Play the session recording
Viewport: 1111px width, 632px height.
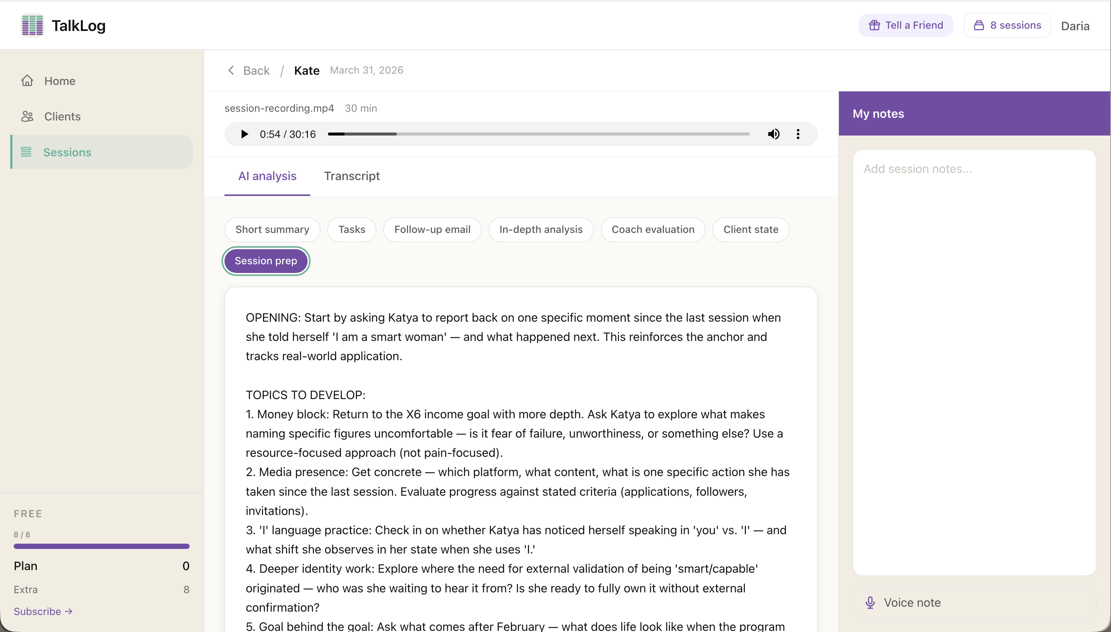click(244, 134)
